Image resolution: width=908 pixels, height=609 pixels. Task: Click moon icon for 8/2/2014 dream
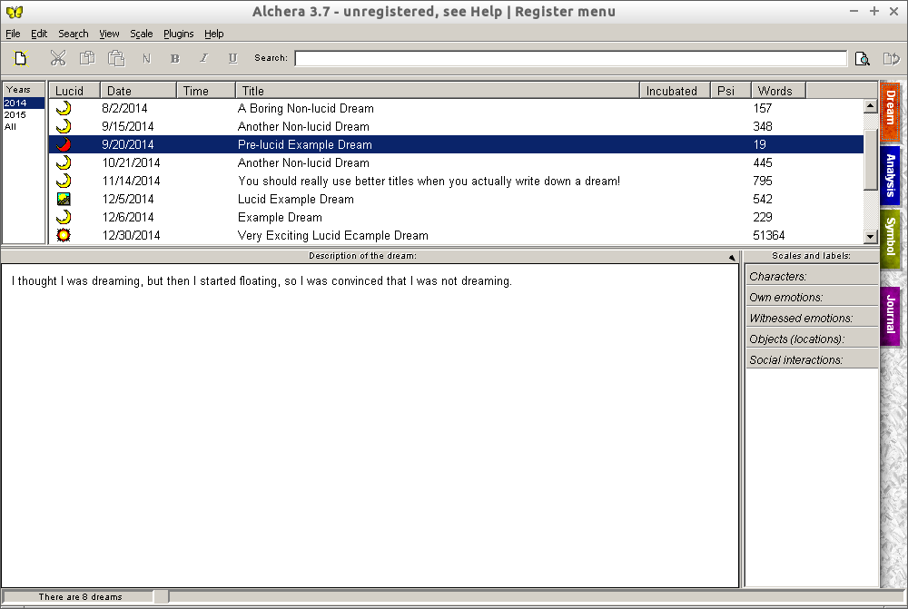click(x=64, y=108)
